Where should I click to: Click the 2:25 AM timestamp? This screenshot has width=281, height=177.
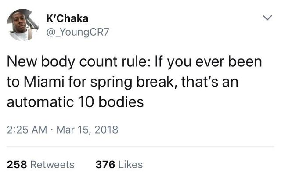point(27,130)
